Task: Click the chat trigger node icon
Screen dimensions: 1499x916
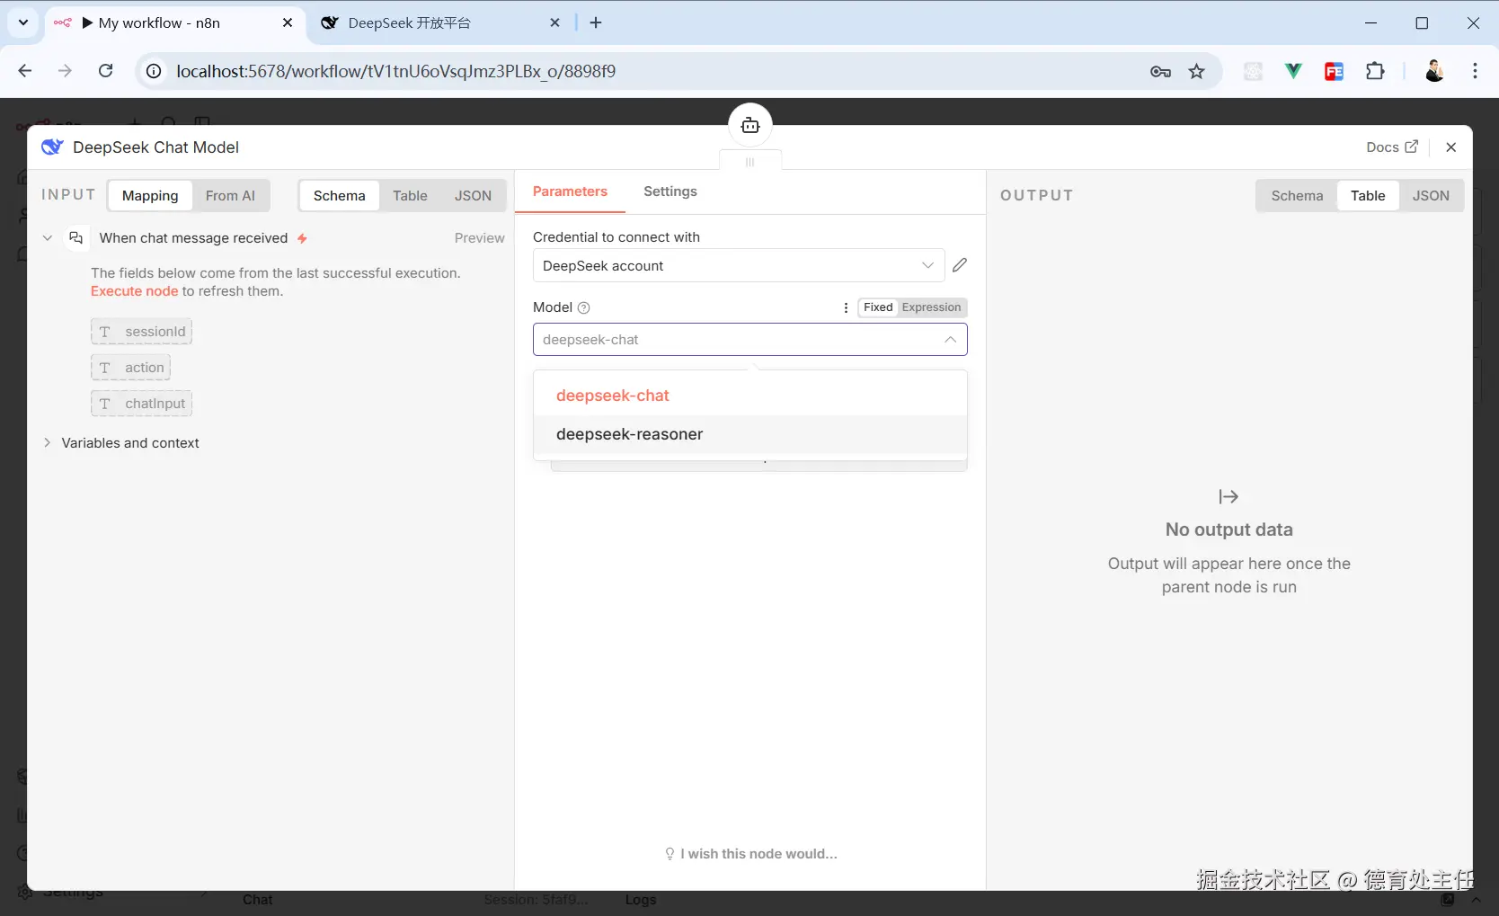Action: point(76,238)
